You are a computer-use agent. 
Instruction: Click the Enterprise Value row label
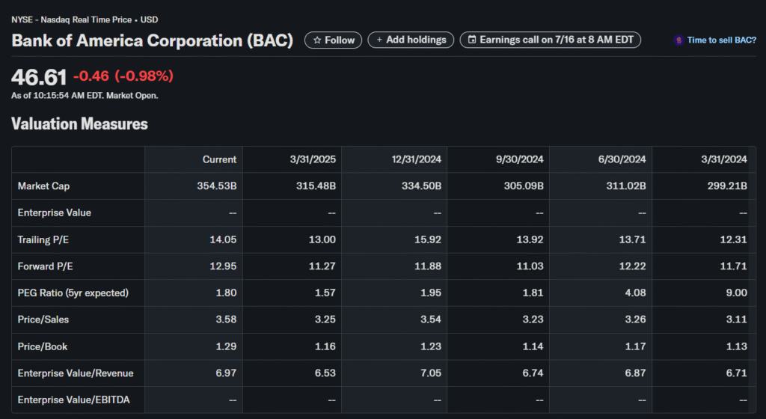[x=54, y=213]
